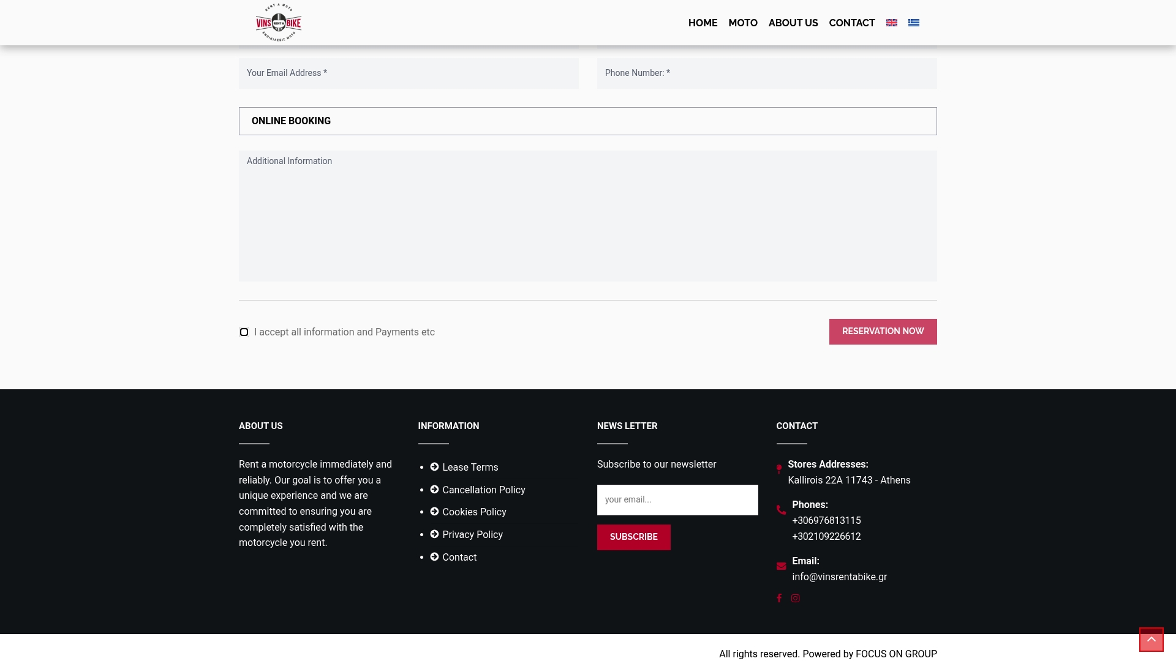The image size is (1176, 661).
Task: Switch language with the Greek flag
Action: (x=914, y=23)
